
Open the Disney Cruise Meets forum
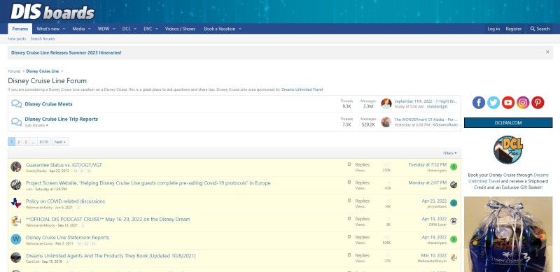[x=48, y=104]
